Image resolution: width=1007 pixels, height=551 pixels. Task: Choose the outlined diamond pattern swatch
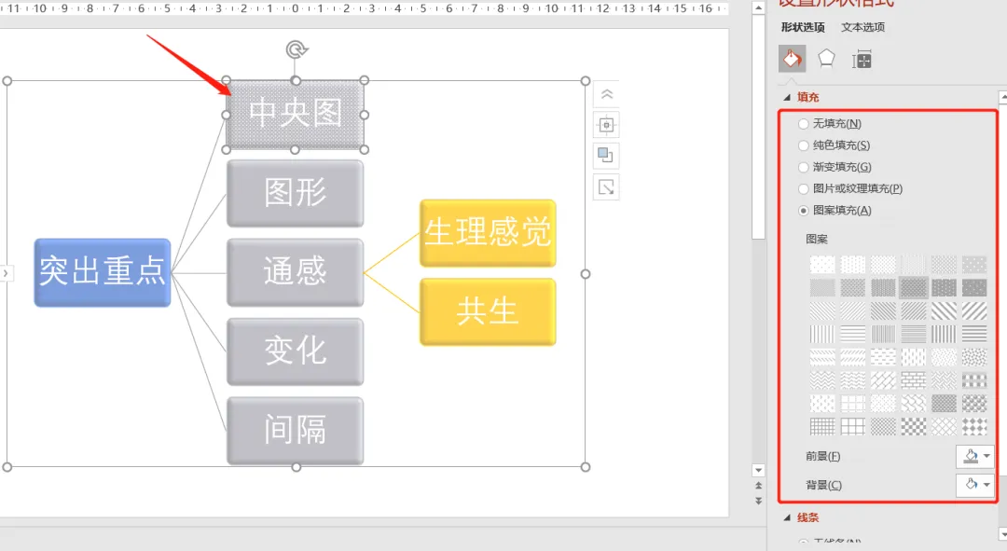coord(944,426)
